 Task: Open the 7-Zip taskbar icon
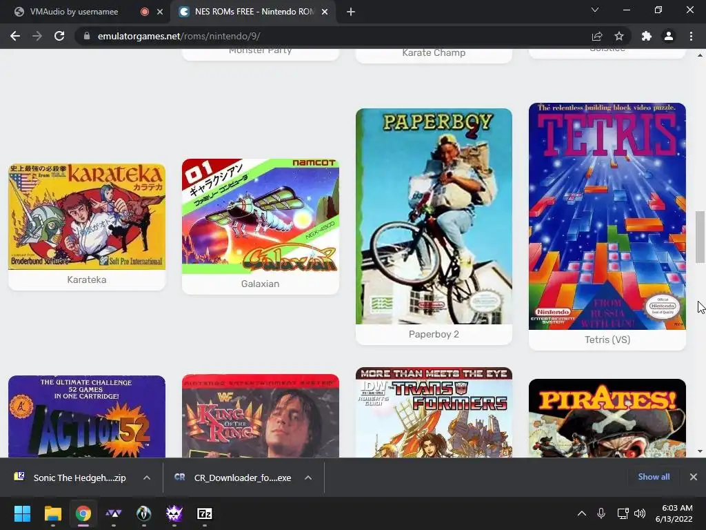click(204, 513)
